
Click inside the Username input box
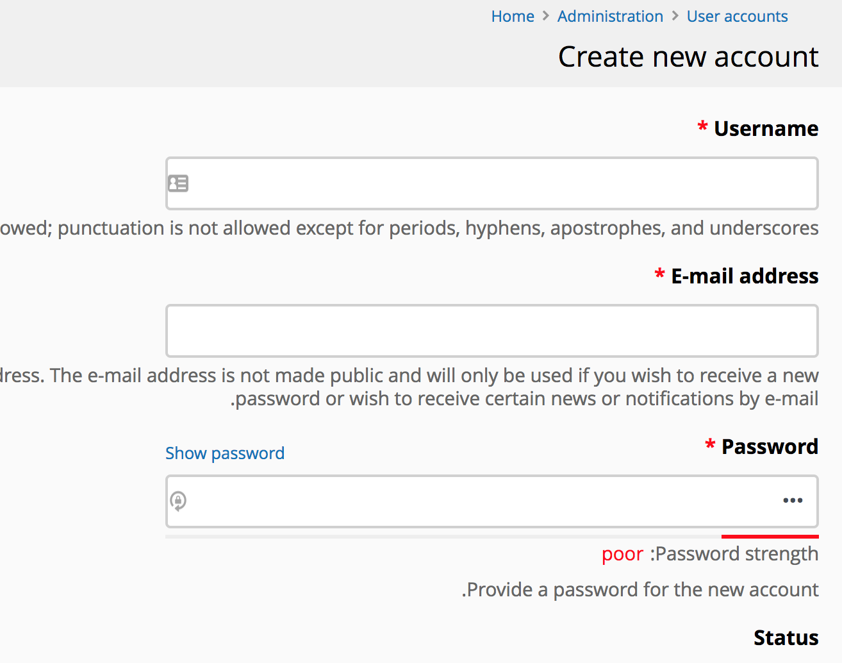coord(491,183)
